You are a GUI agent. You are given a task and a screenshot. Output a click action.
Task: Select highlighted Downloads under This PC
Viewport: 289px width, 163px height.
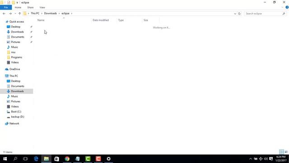16,91
